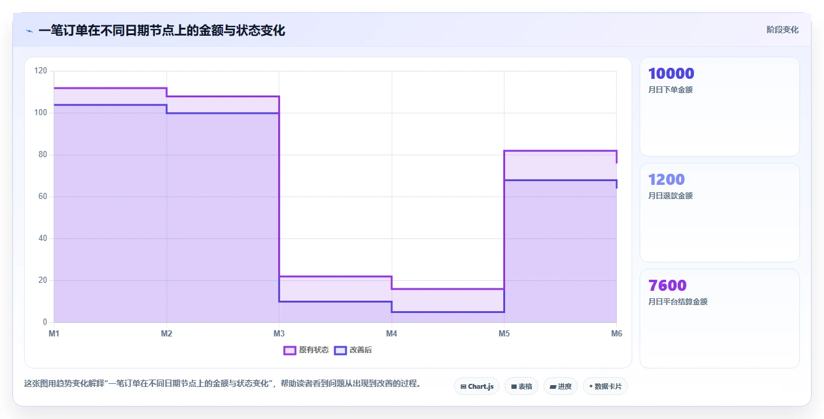Toggle the 原有状态 legend item
Viewport: 824px width, 419px height.
pos(306,350)
